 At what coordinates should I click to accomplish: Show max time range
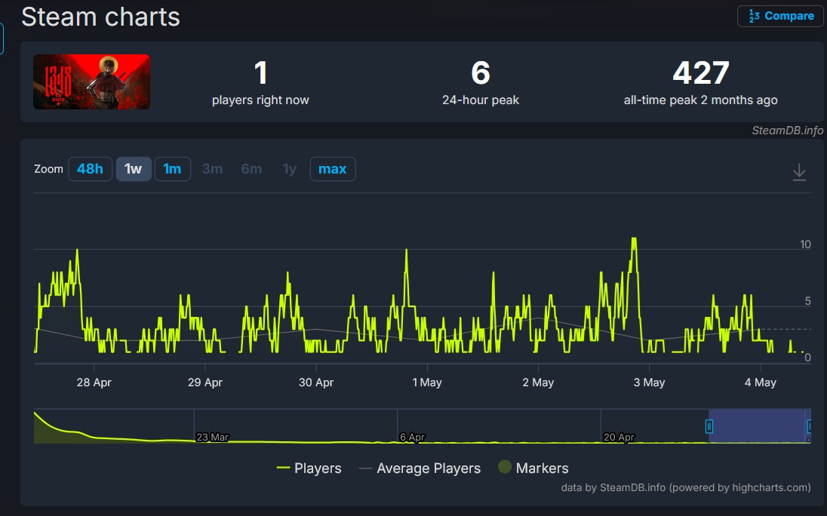(333, 169)
